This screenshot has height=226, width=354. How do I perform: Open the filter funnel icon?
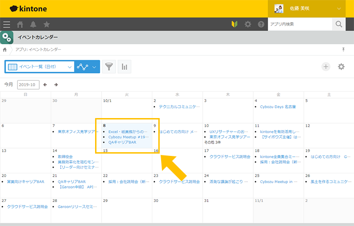(x=108, y=67)
